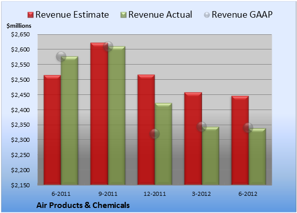The image size is (297, 213).
Task: Click the '$2,300' axis value
Action: pos(20,140)
